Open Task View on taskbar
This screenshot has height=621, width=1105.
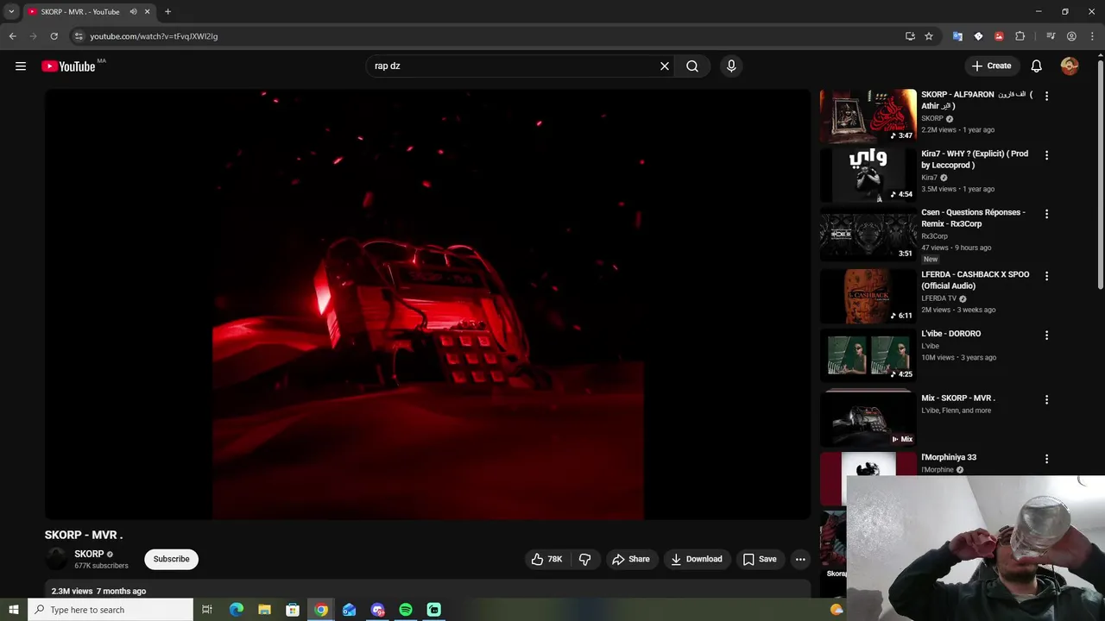pyautogui.click(x=207, y=610)
